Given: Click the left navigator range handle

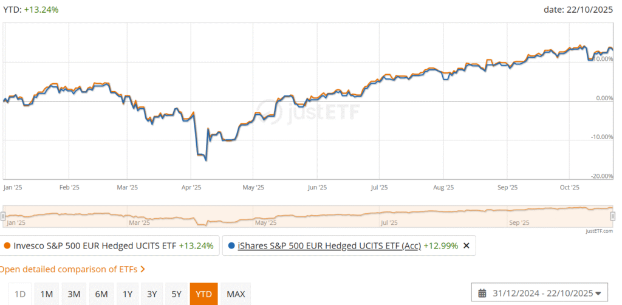Looking at the screenshot, I should [x=3, y=216].
